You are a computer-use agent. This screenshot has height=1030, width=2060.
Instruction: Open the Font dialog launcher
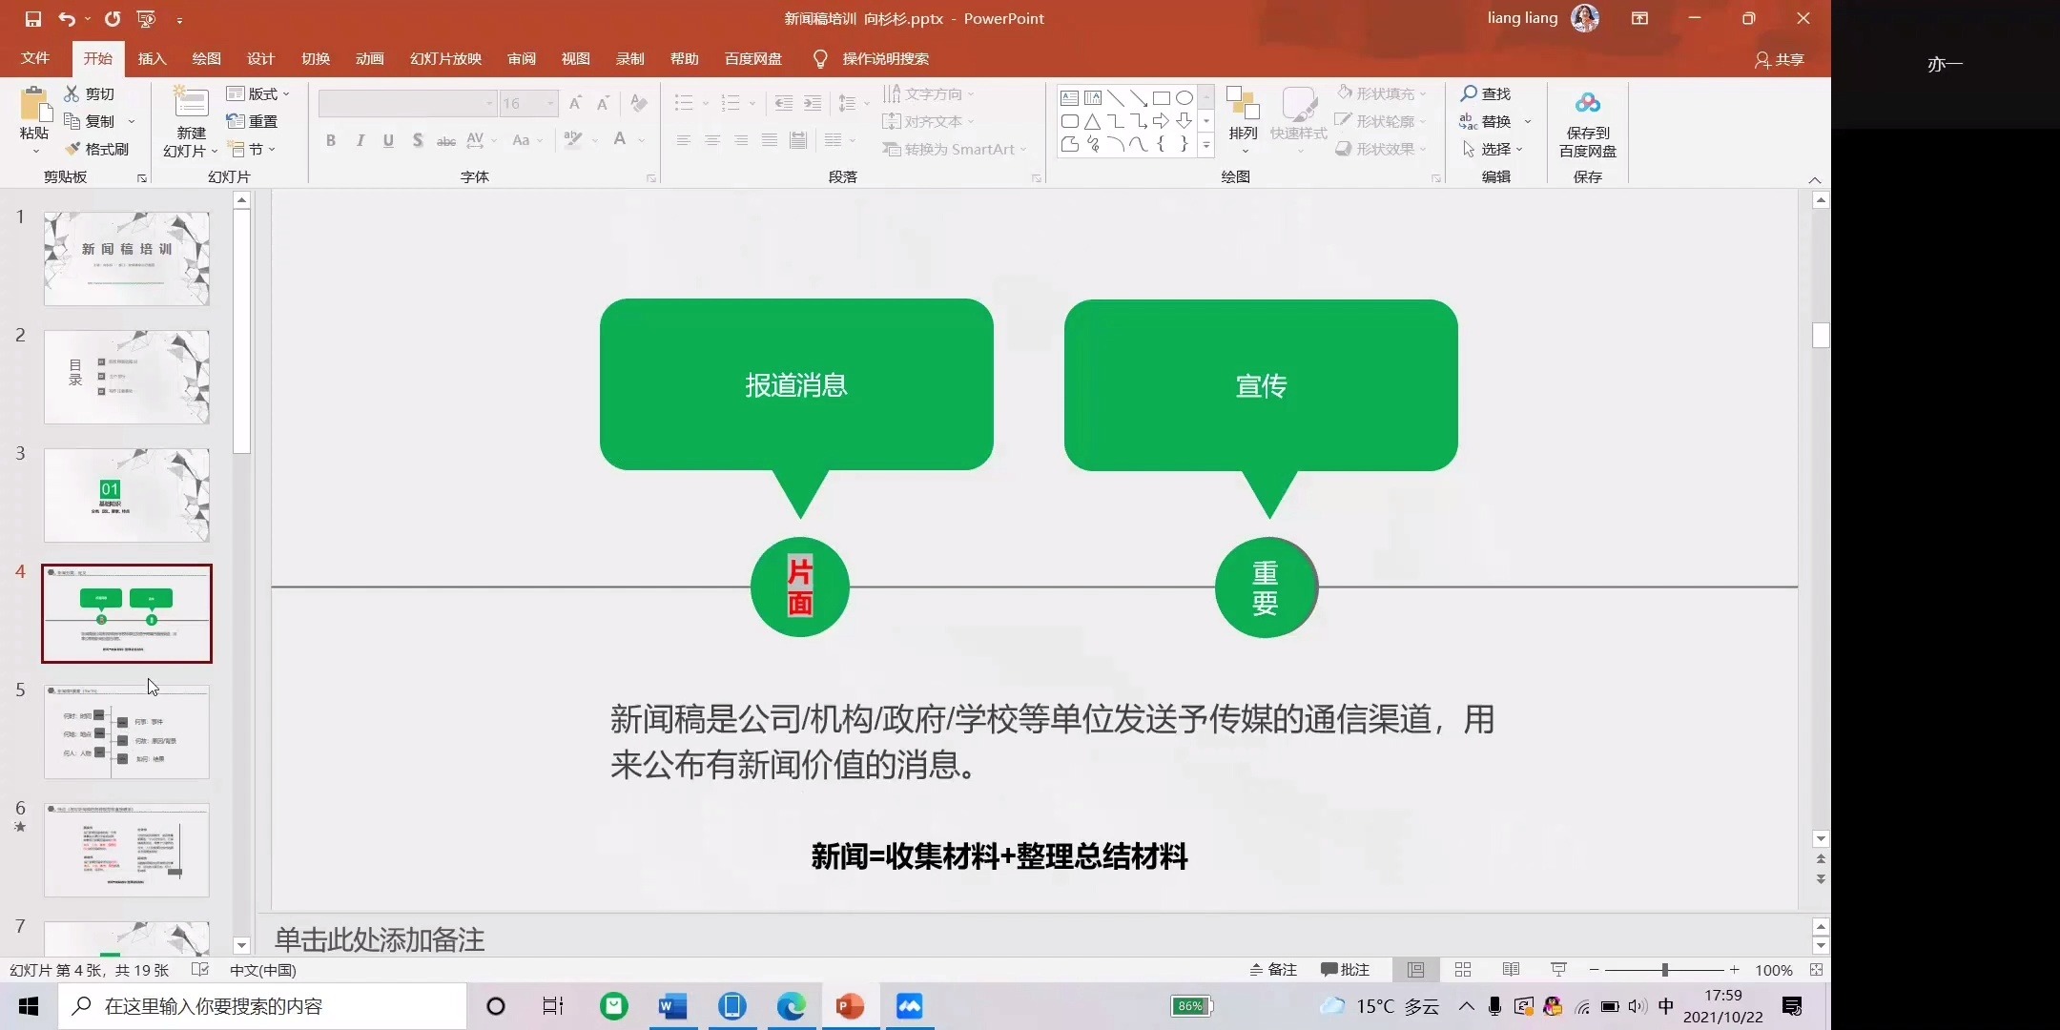651,178
